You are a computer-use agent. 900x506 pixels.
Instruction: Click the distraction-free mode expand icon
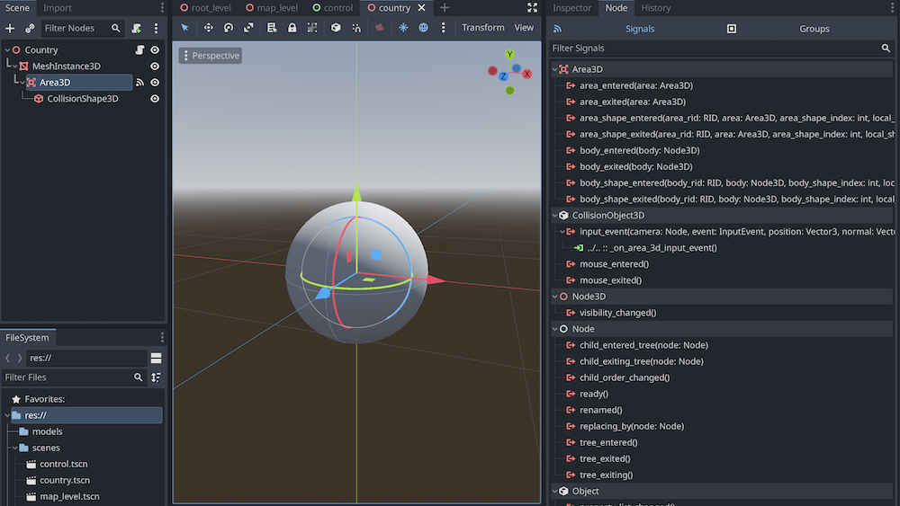(532, 7)
